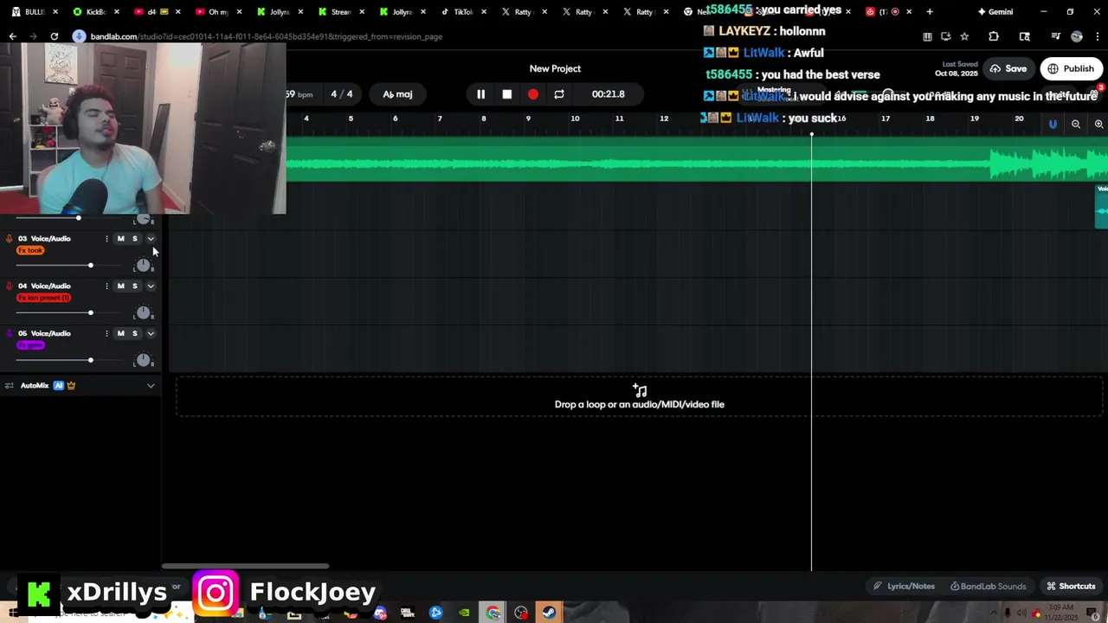Open the browser media control icon

click(x=1055, y=36)
